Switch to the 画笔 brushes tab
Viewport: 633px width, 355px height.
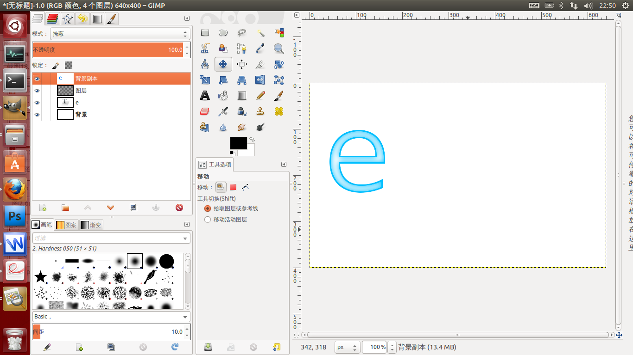(x=42, y=225)
